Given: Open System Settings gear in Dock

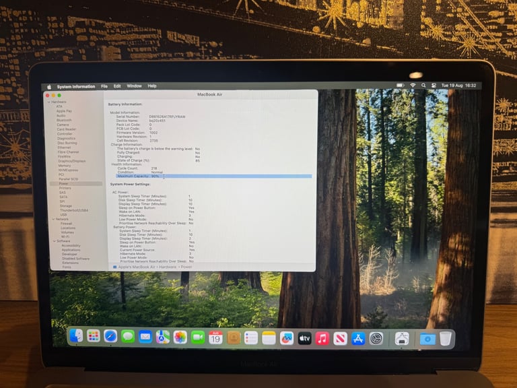Looking at the screenshot, I should [x=376, y=339].
